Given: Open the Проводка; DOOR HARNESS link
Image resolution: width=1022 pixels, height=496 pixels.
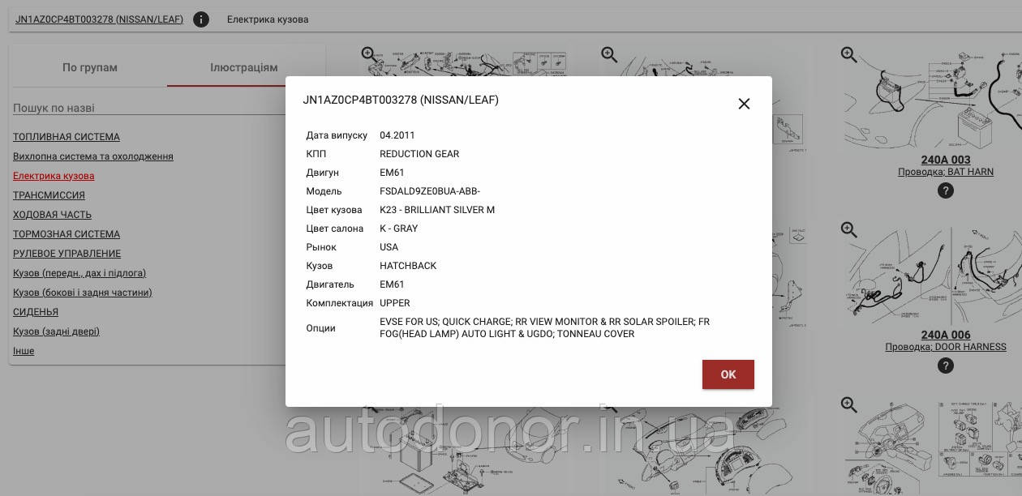Looking at the screenshot, I should [x=946, y=347].
